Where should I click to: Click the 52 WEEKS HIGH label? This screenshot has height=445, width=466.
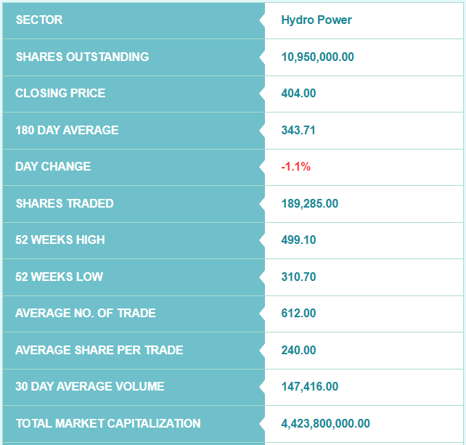click(x=60, y=240)
